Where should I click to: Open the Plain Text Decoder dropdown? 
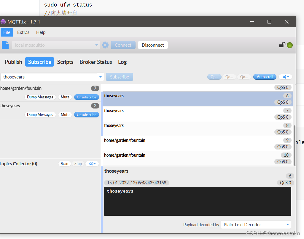pos(256,225)
